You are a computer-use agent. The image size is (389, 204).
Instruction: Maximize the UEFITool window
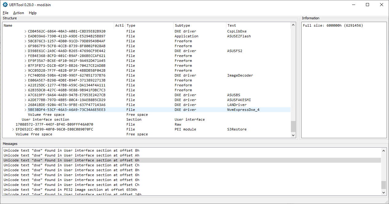[367, 5]
